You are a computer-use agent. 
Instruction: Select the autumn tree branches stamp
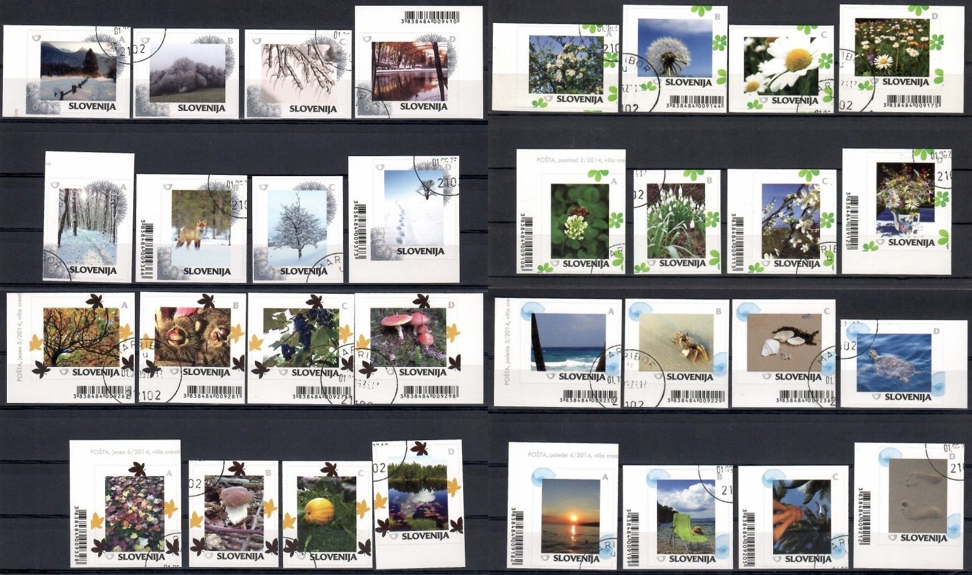(71, 348)
